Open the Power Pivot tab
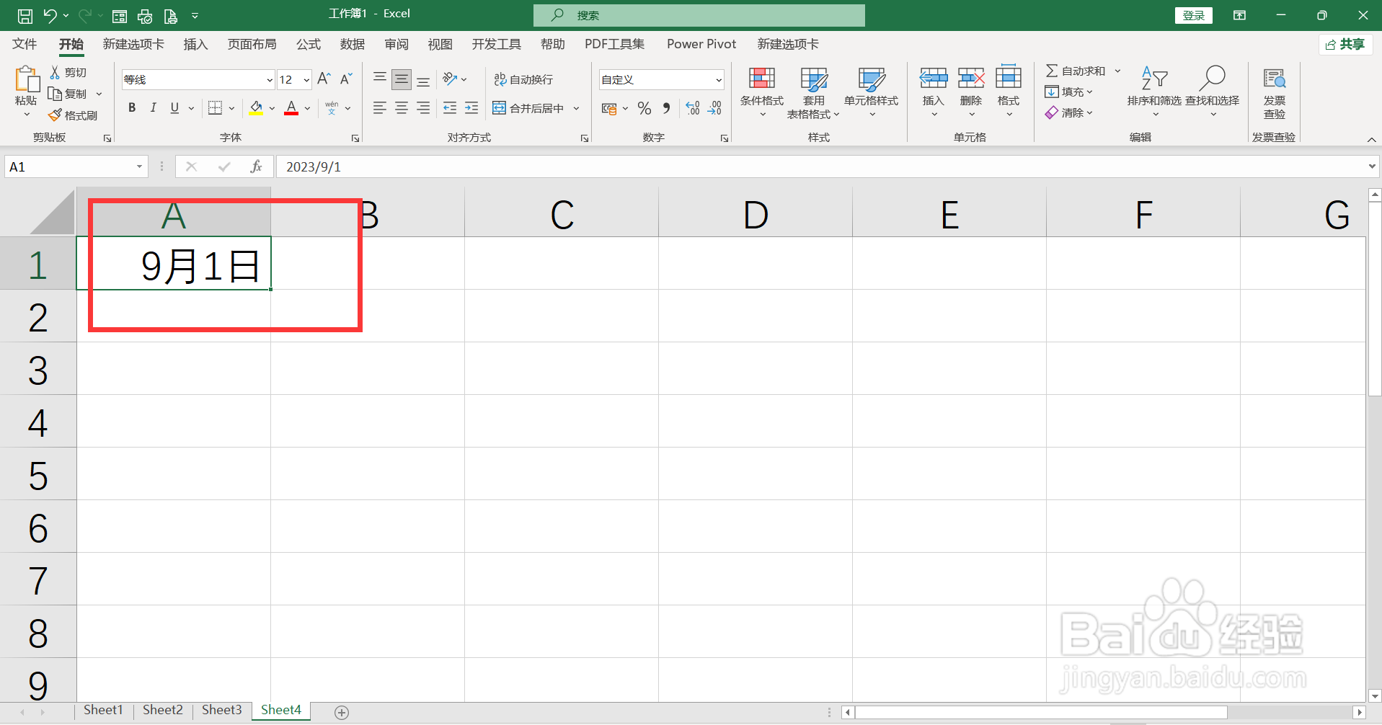 point(701,44)
